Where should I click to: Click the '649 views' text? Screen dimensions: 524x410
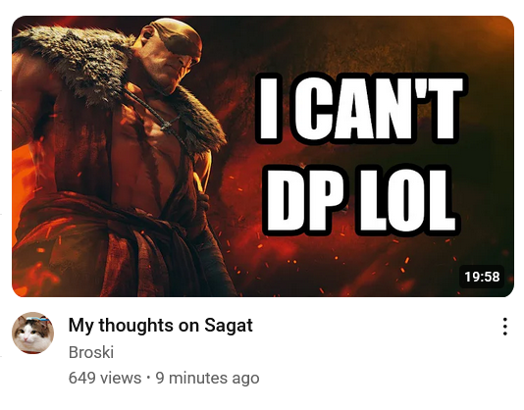[x=105, y=378]
